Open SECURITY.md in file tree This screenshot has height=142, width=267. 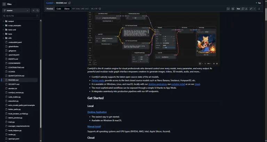[x=14, y=84]
